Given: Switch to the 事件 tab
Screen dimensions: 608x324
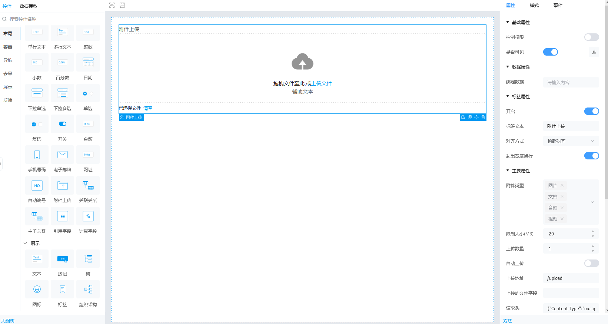Looking at the screenshot, I should [x=558, y=5].
